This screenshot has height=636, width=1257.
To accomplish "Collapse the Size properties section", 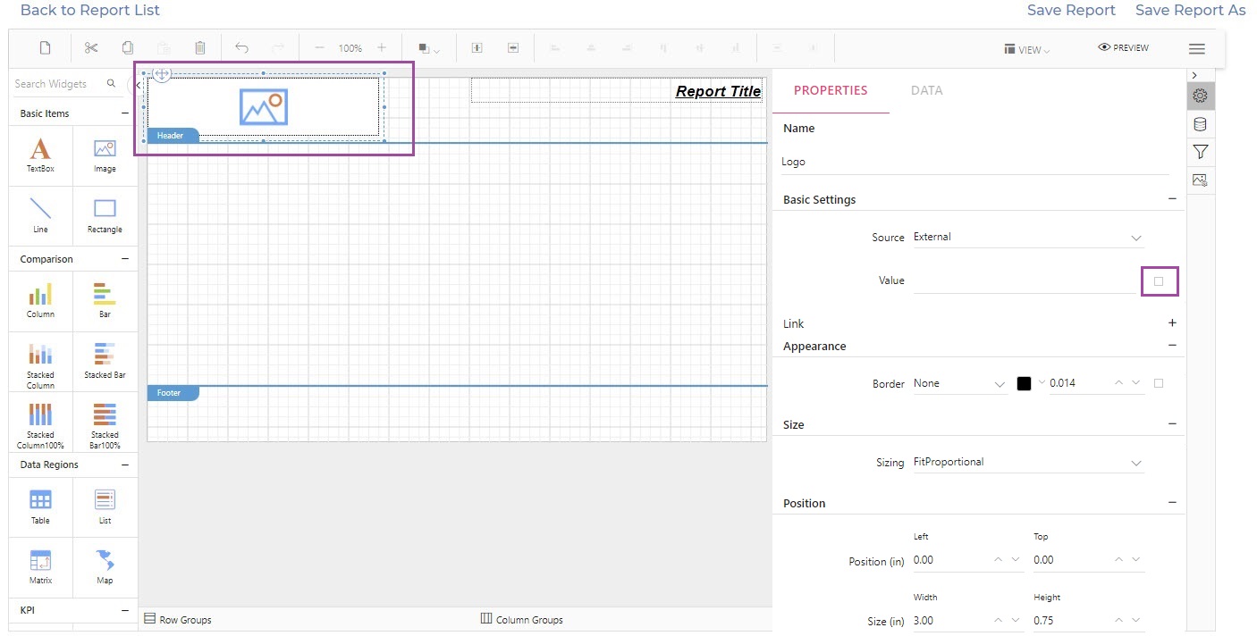I will [x=1172, y=424].
